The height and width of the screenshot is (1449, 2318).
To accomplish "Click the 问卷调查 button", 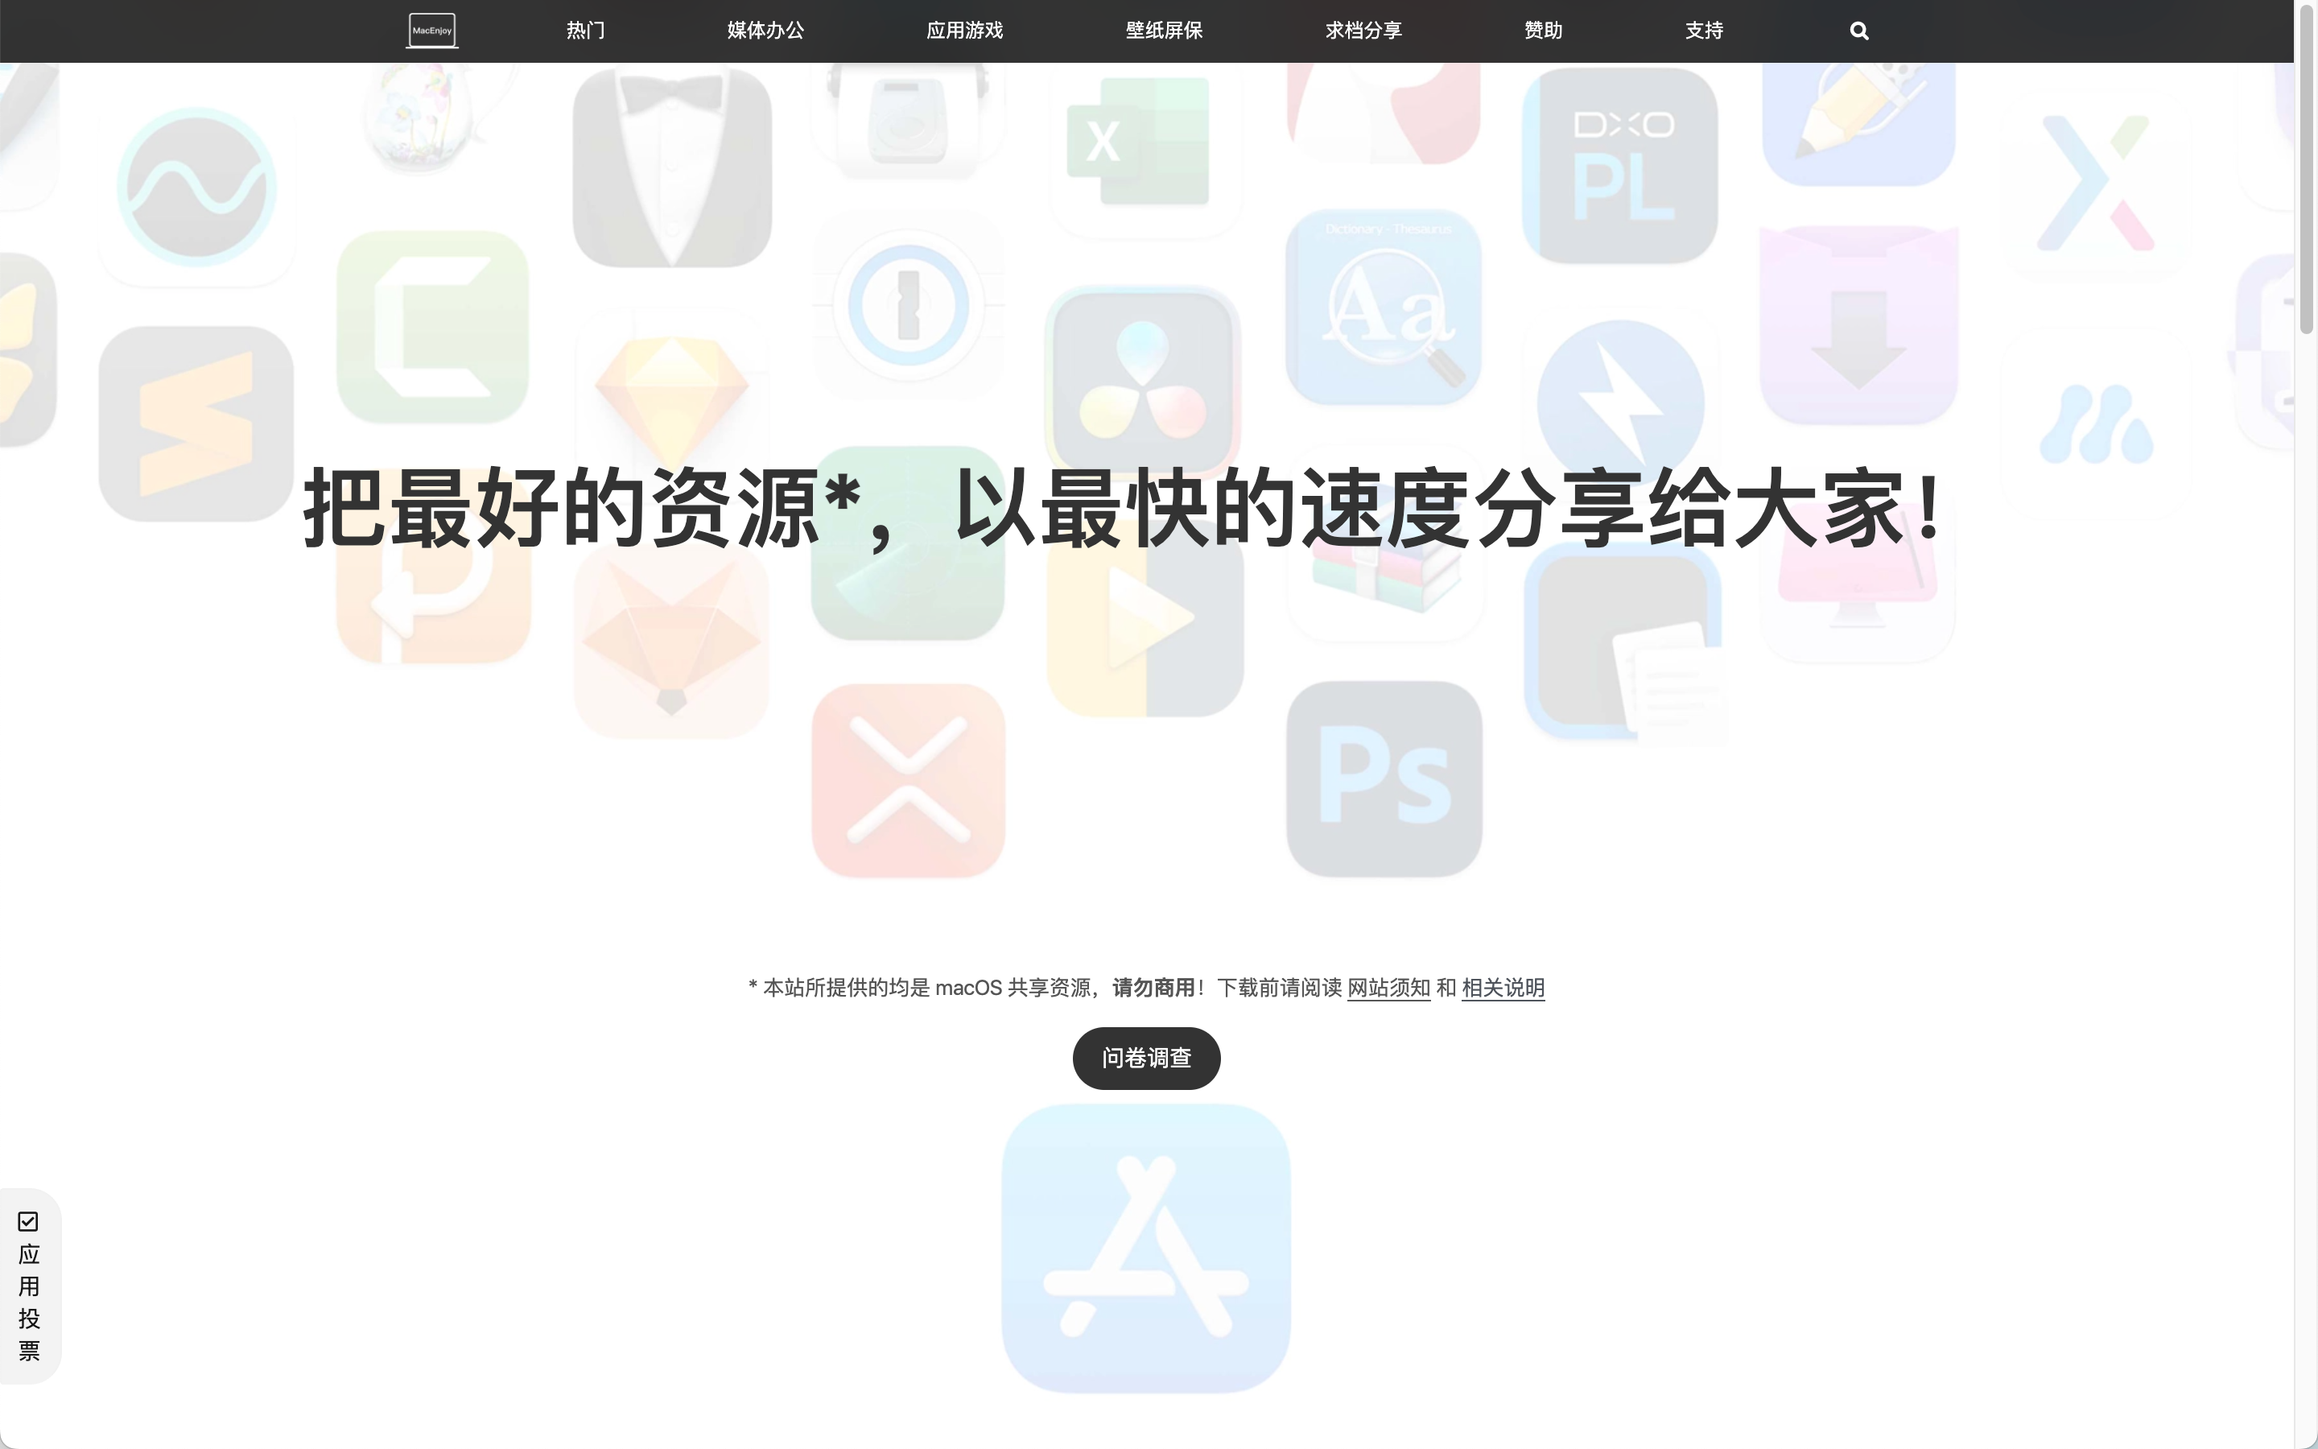I will 1147,1058.
